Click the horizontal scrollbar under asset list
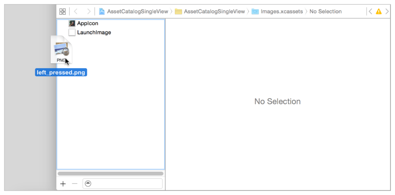This screenshot has height=195, width=395. point(110,173)
